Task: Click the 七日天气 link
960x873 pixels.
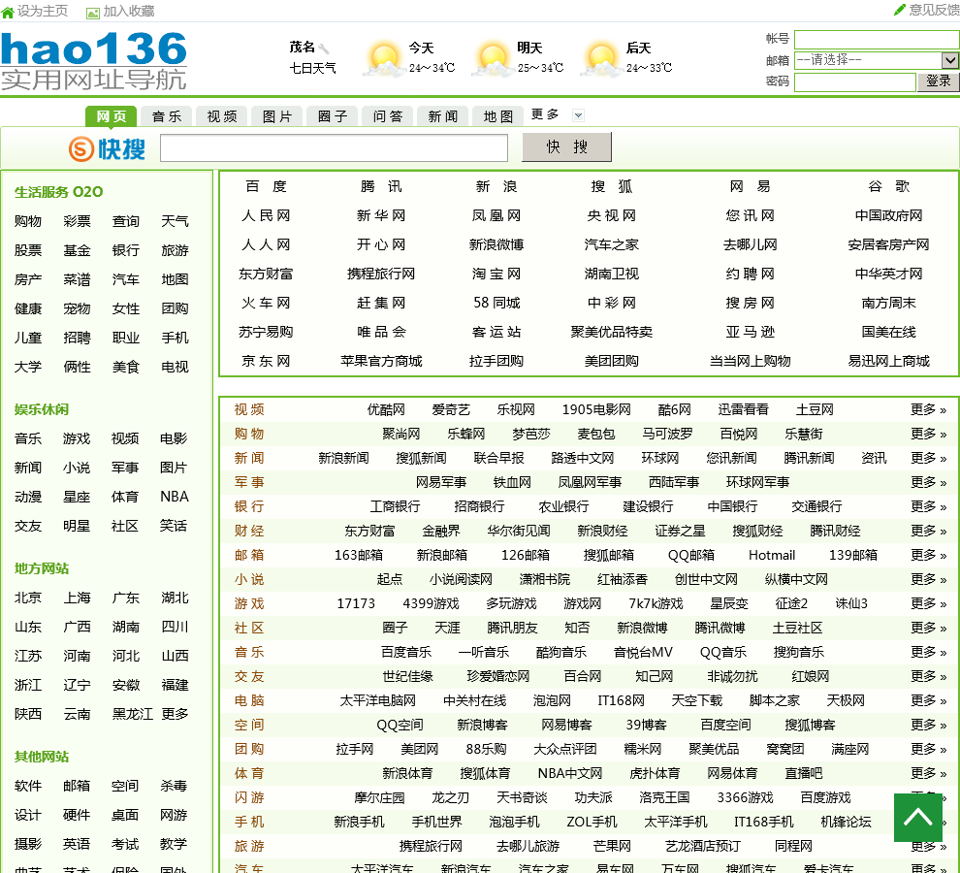Action: click(312, 68)
